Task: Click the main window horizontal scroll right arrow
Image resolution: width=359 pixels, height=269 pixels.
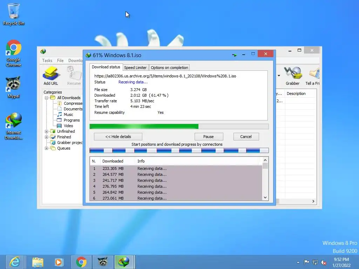Action: [313, 201]
